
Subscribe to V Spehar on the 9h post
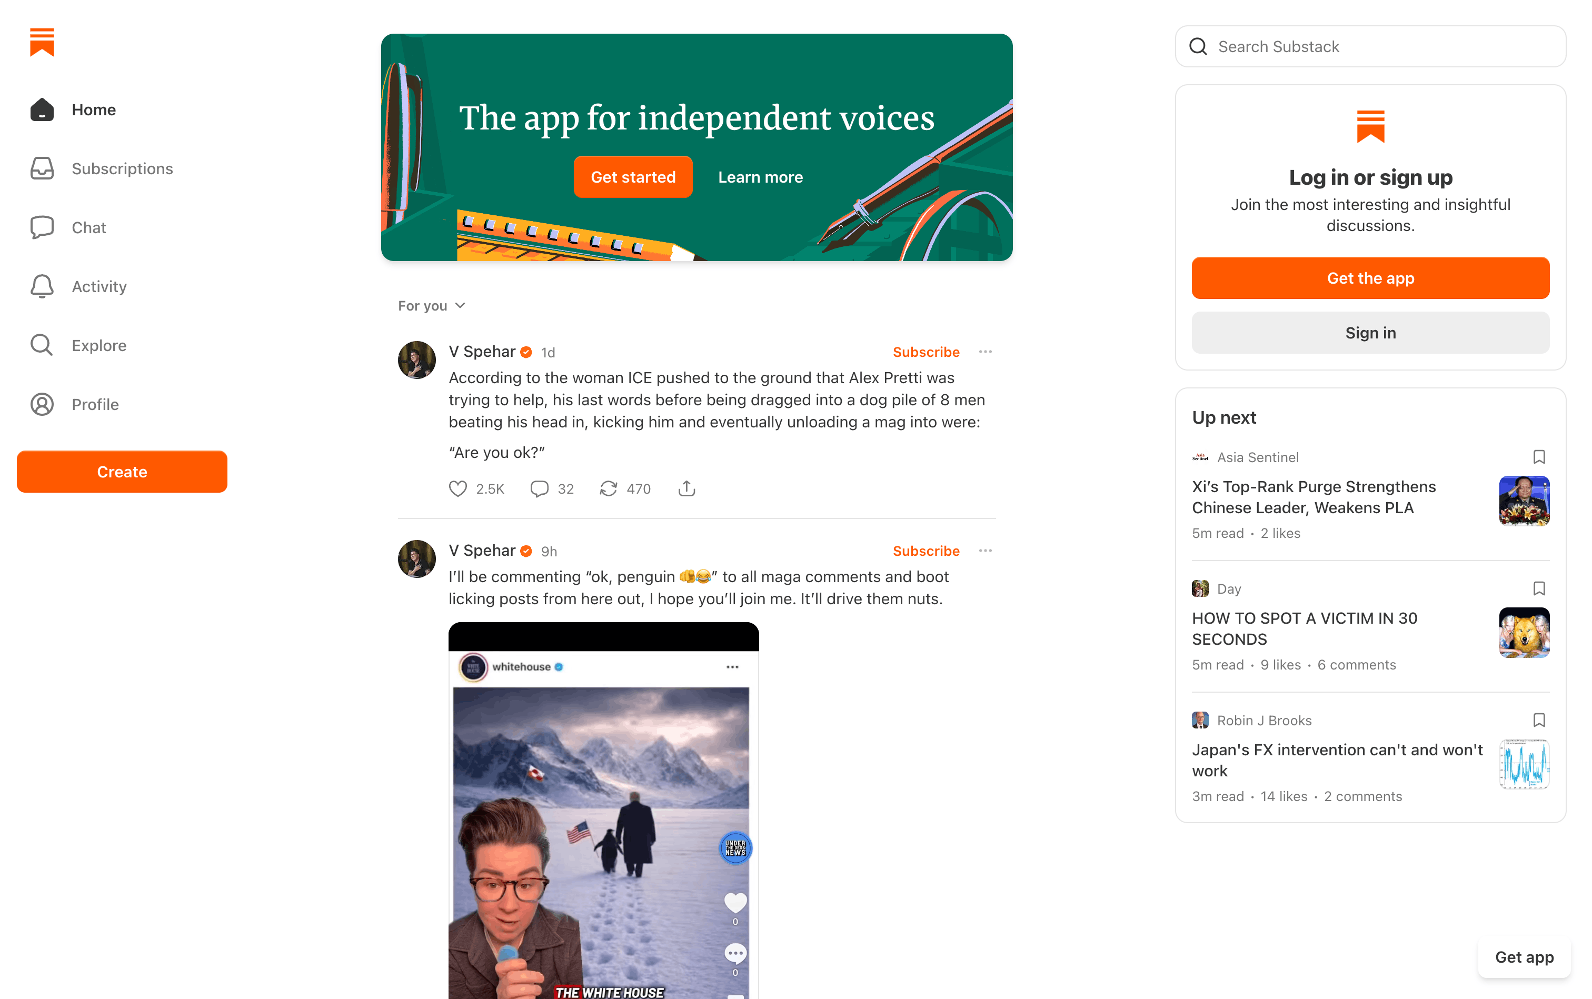tap(926, 551)
